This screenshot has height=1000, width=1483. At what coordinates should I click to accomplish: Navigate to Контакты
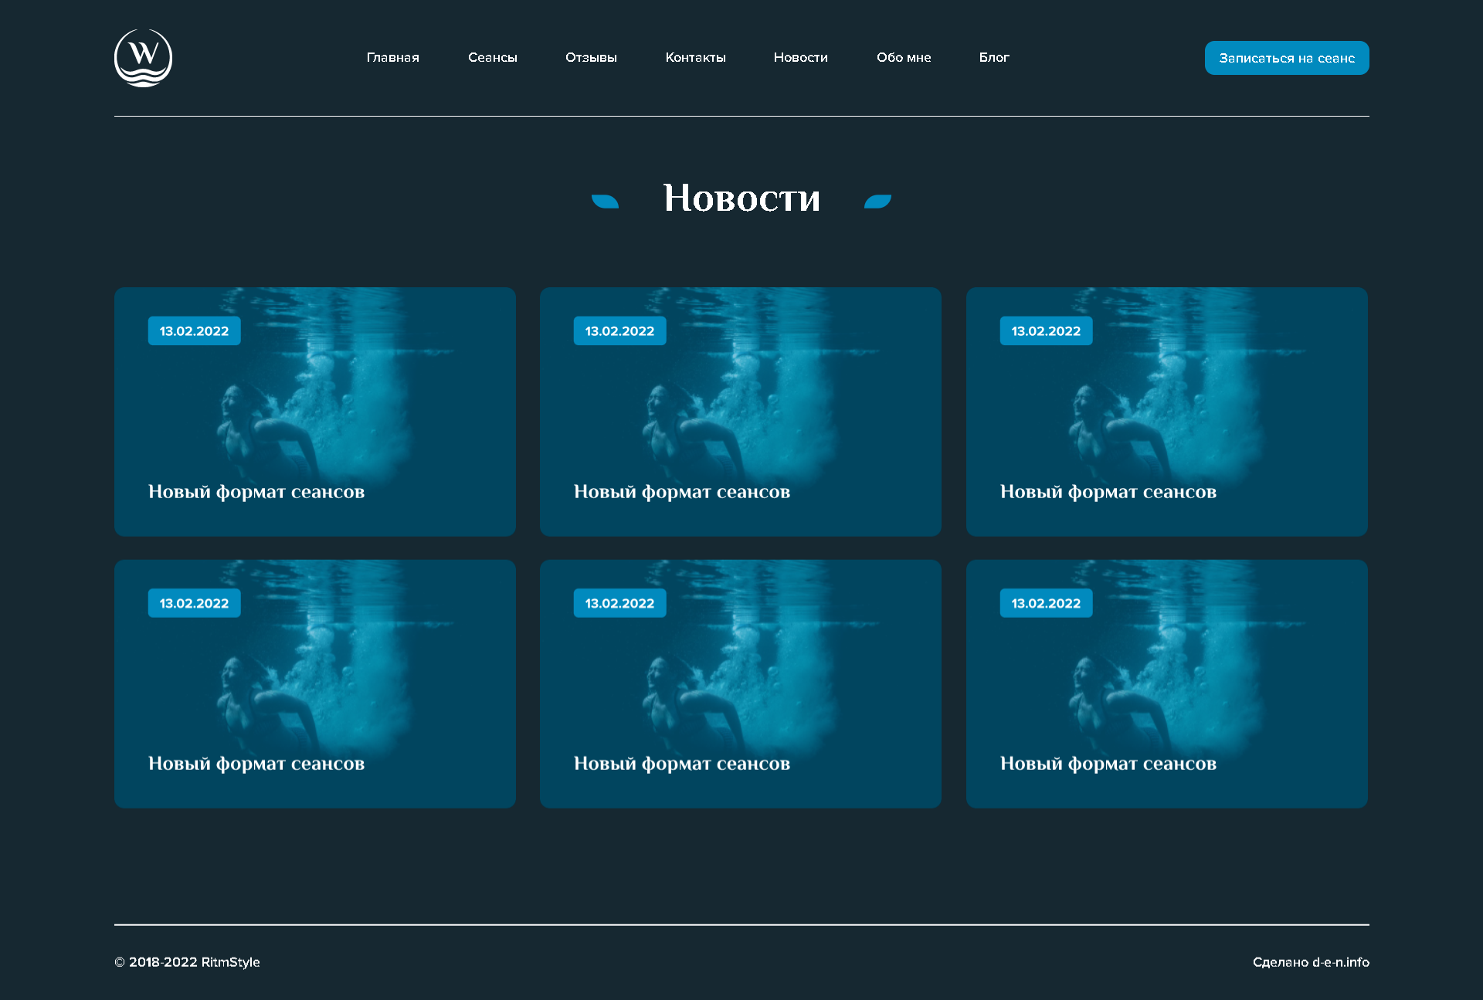click(695, 58)
